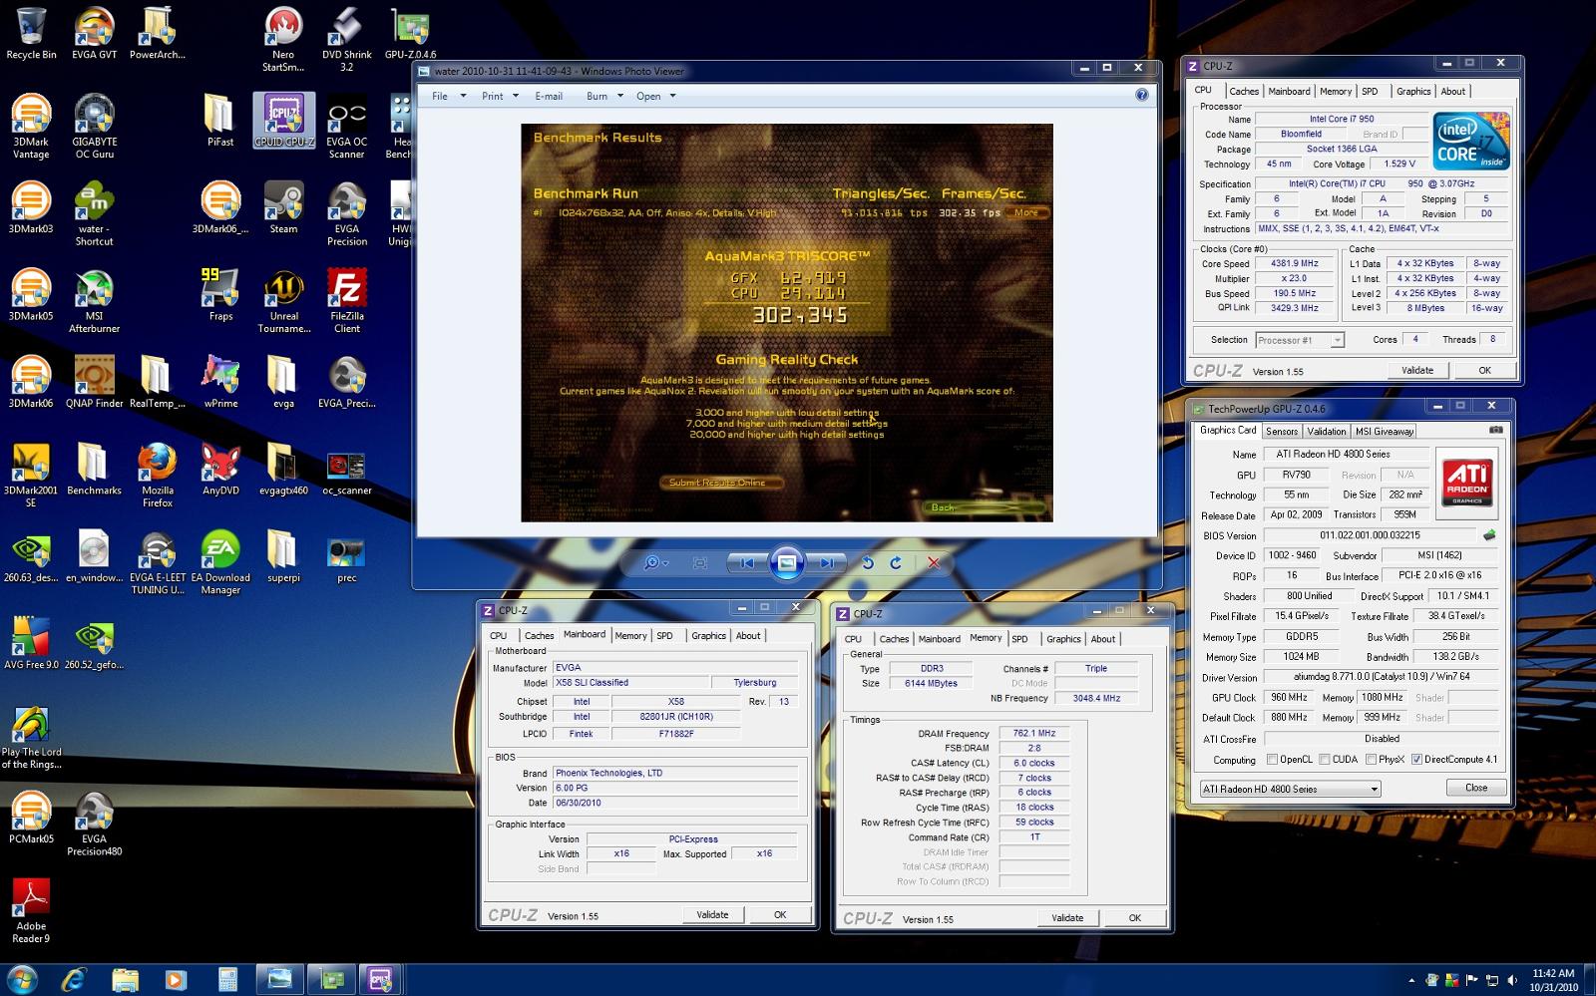Click the GPU name field RV790

[1296, 475]
